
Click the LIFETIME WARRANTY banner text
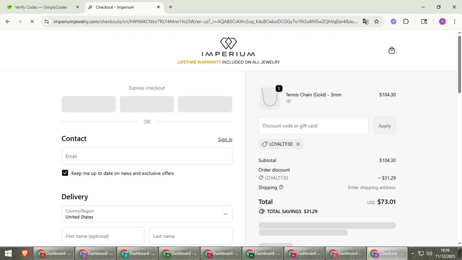(x=199, y=62)
